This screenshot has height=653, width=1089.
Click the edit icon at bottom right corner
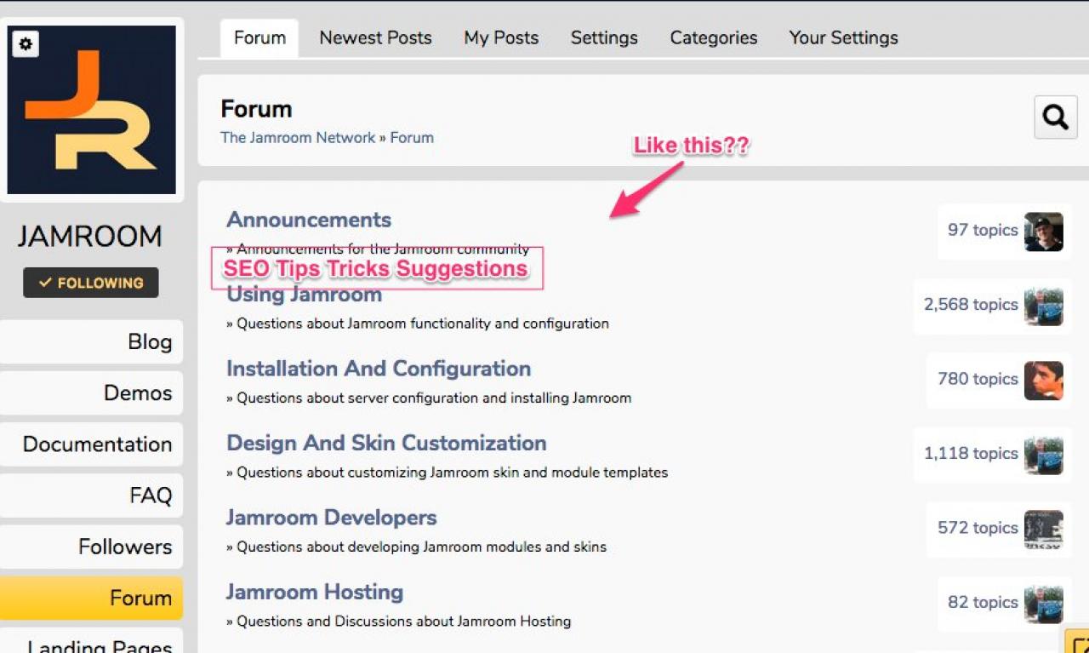(1079, 644)
